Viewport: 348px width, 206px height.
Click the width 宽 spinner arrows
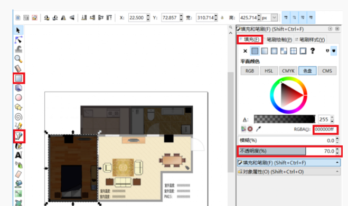click(216, 17)
